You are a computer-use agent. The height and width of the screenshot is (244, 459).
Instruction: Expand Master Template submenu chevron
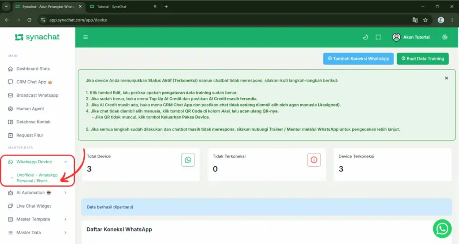pyautogui.click(x=65, y=219)
